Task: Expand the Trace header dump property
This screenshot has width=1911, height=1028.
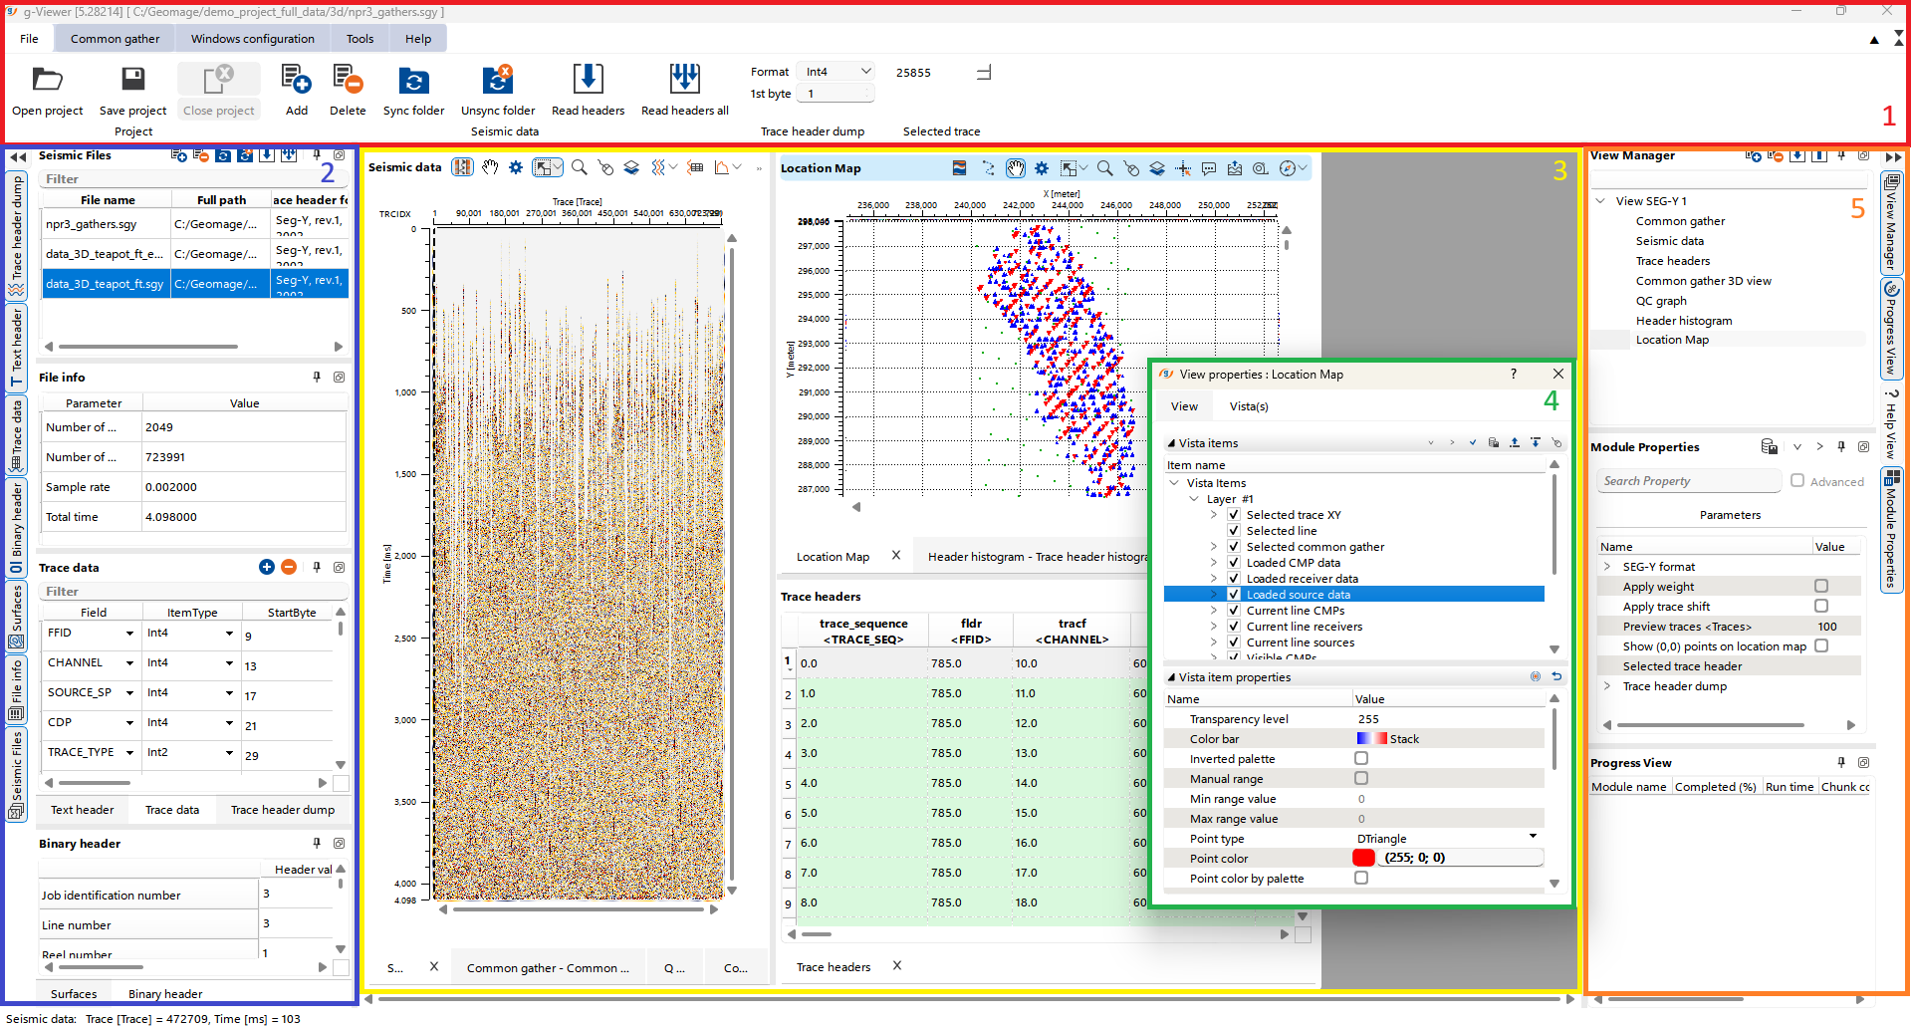Action: click(1606, 686)
